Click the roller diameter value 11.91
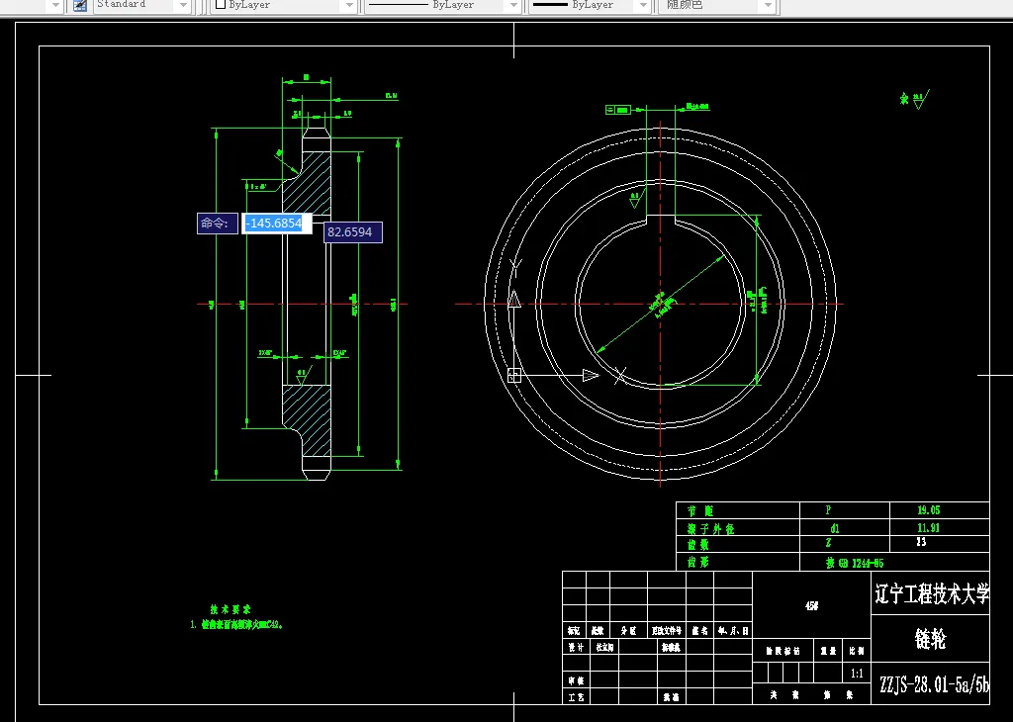 928,527
